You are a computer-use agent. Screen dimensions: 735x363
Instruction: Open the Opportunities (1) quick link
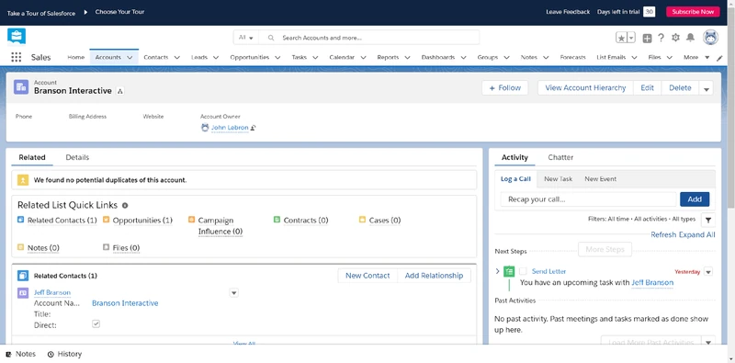[x=142, y=221]
